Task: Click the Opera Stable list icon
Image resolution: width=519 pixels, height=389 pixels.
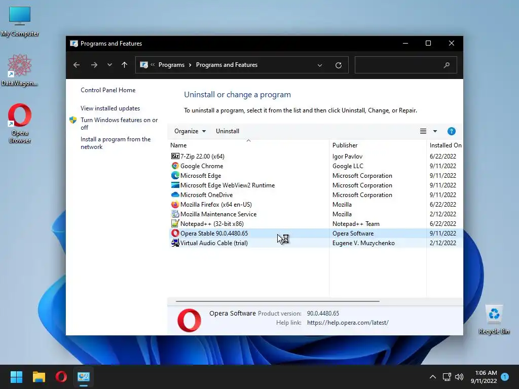Action: pyautogui.click(x=175, y=233)
